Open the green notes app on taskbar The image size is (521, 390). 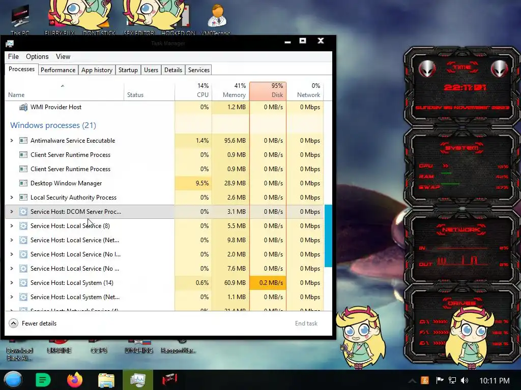tap(43, 380)
